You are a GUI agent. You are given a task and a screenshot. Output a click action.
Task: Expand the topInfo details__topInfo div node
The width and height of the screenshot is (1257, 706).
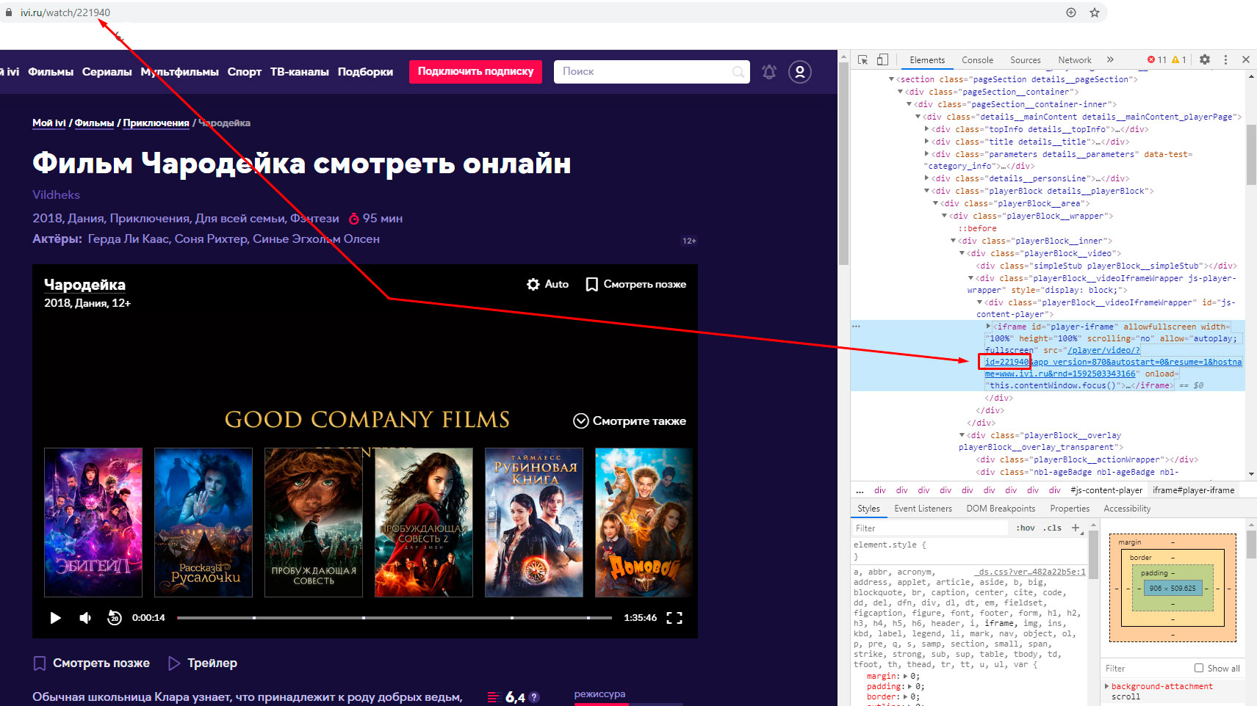coord(926,129)
